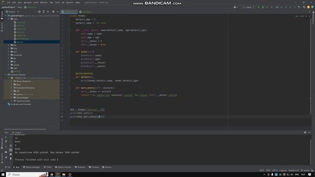Click the Windows search box in taskbar

27,175
